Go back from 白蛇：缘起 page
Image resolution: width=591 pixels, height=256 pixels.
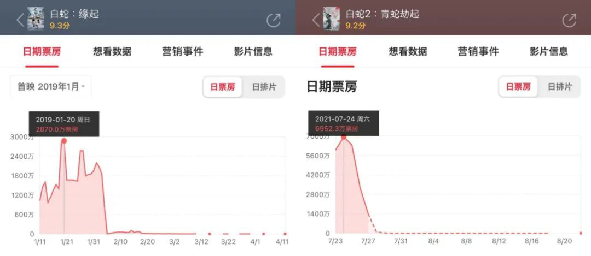[x=20, y=21]
